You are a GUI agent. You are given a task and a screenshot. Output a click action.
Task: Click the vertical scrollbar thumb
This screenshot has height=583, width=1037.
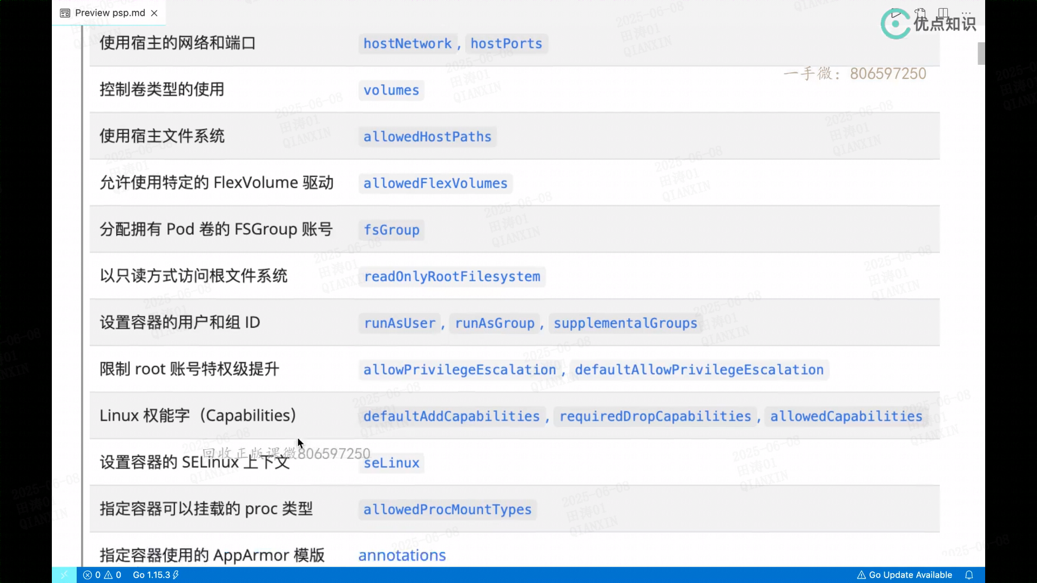point(981,53)
